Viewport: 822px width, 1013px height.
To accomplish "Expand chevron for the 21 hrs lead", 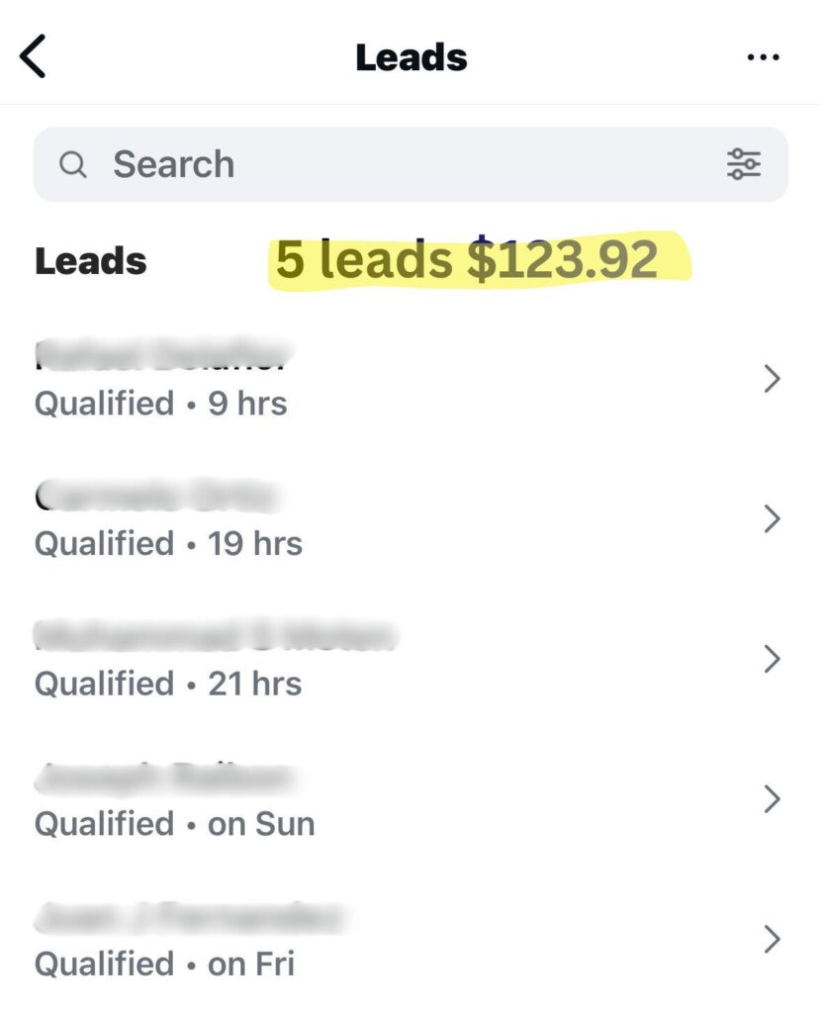I will [x=773, y=659].
